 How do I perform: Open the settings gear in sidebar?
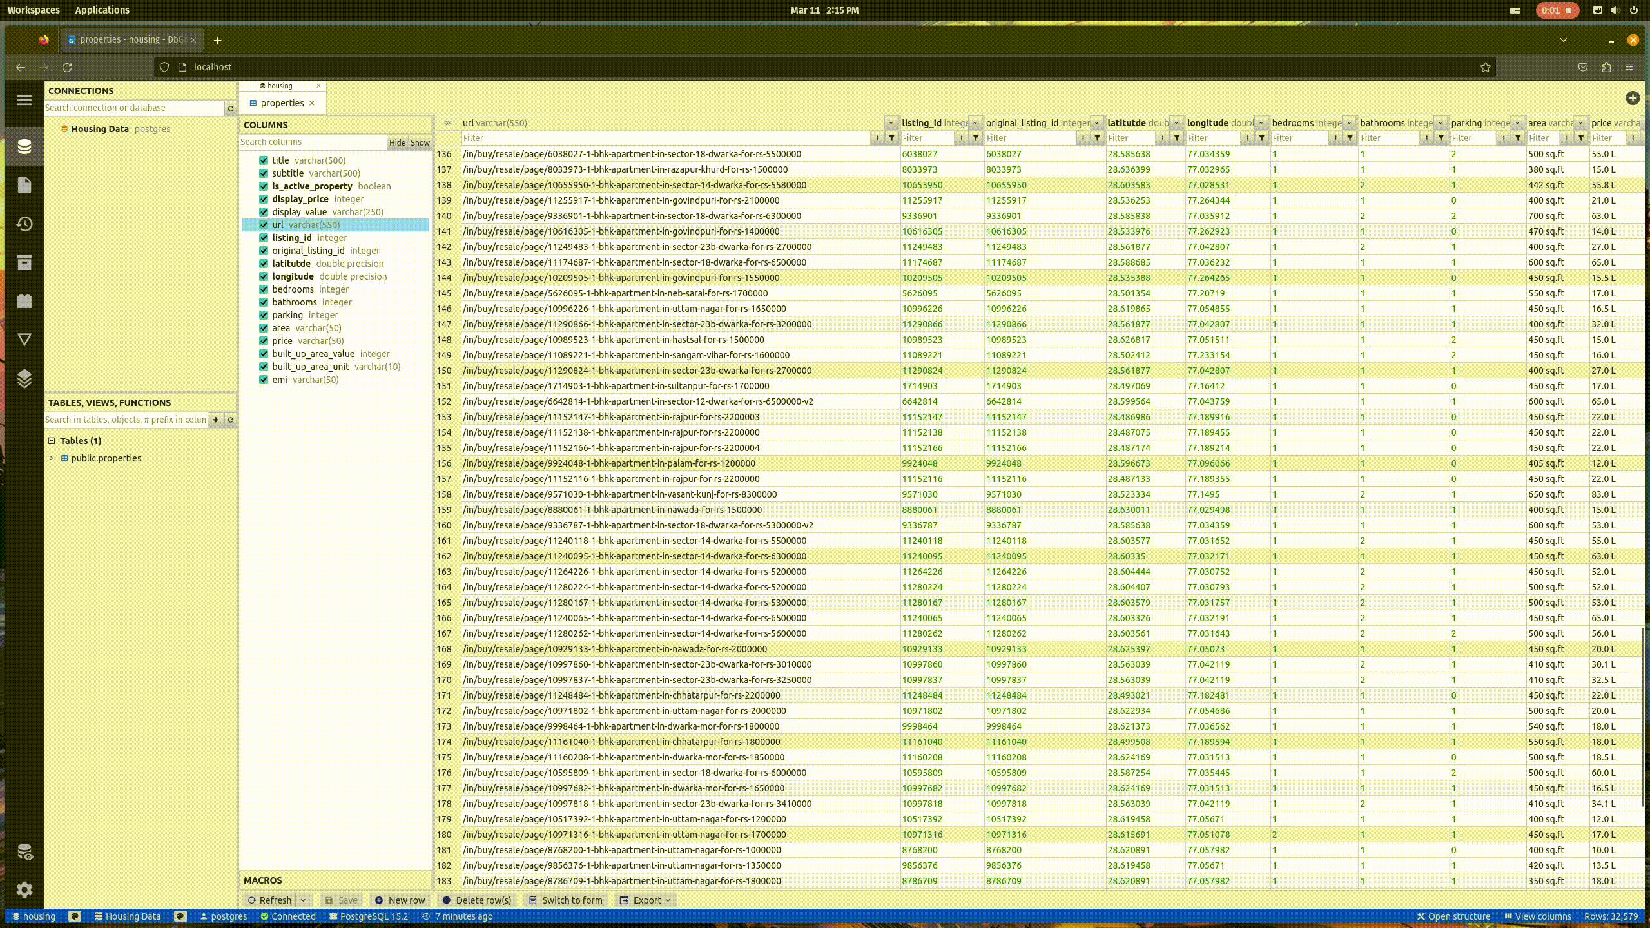pyautogui.click(x=24, y=890)
